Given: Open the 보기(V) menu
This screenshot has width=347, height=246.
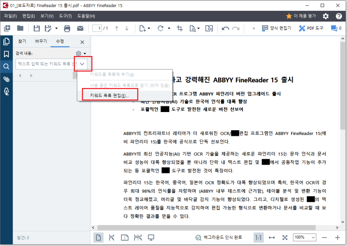Looking at the screenshot, I should click(x=47, y=16).
